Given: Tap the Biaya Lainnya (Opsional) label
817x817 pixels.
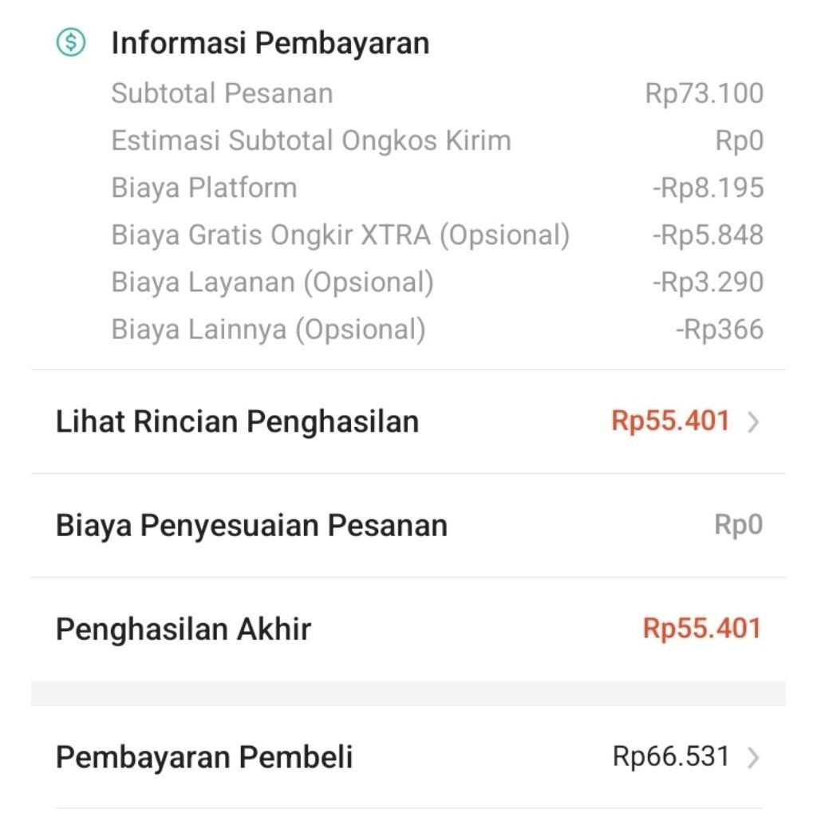Looking at the screenshot, I should pos(268,330).
